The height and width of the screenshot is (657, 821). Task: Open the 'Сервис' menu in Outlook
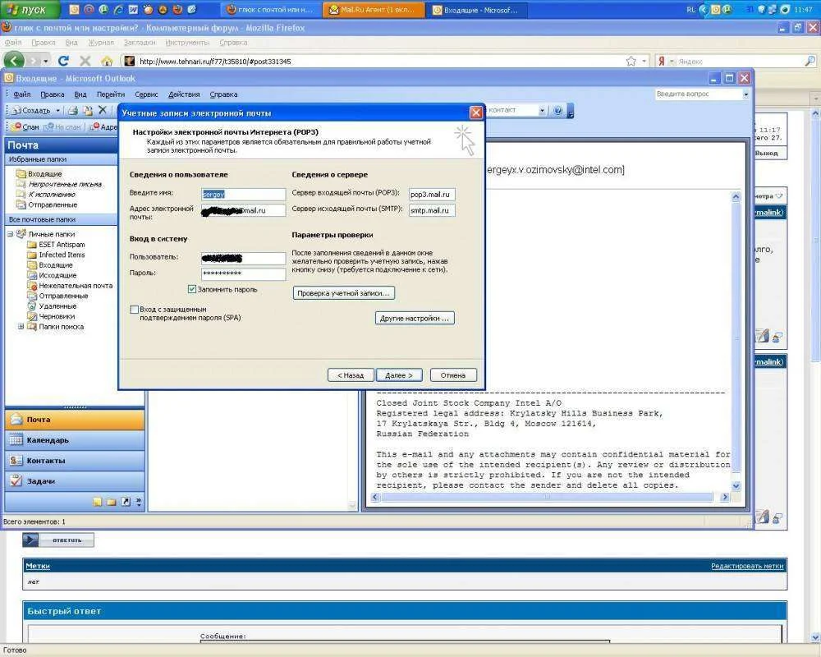pyautogui.click(x=146, y=94)
